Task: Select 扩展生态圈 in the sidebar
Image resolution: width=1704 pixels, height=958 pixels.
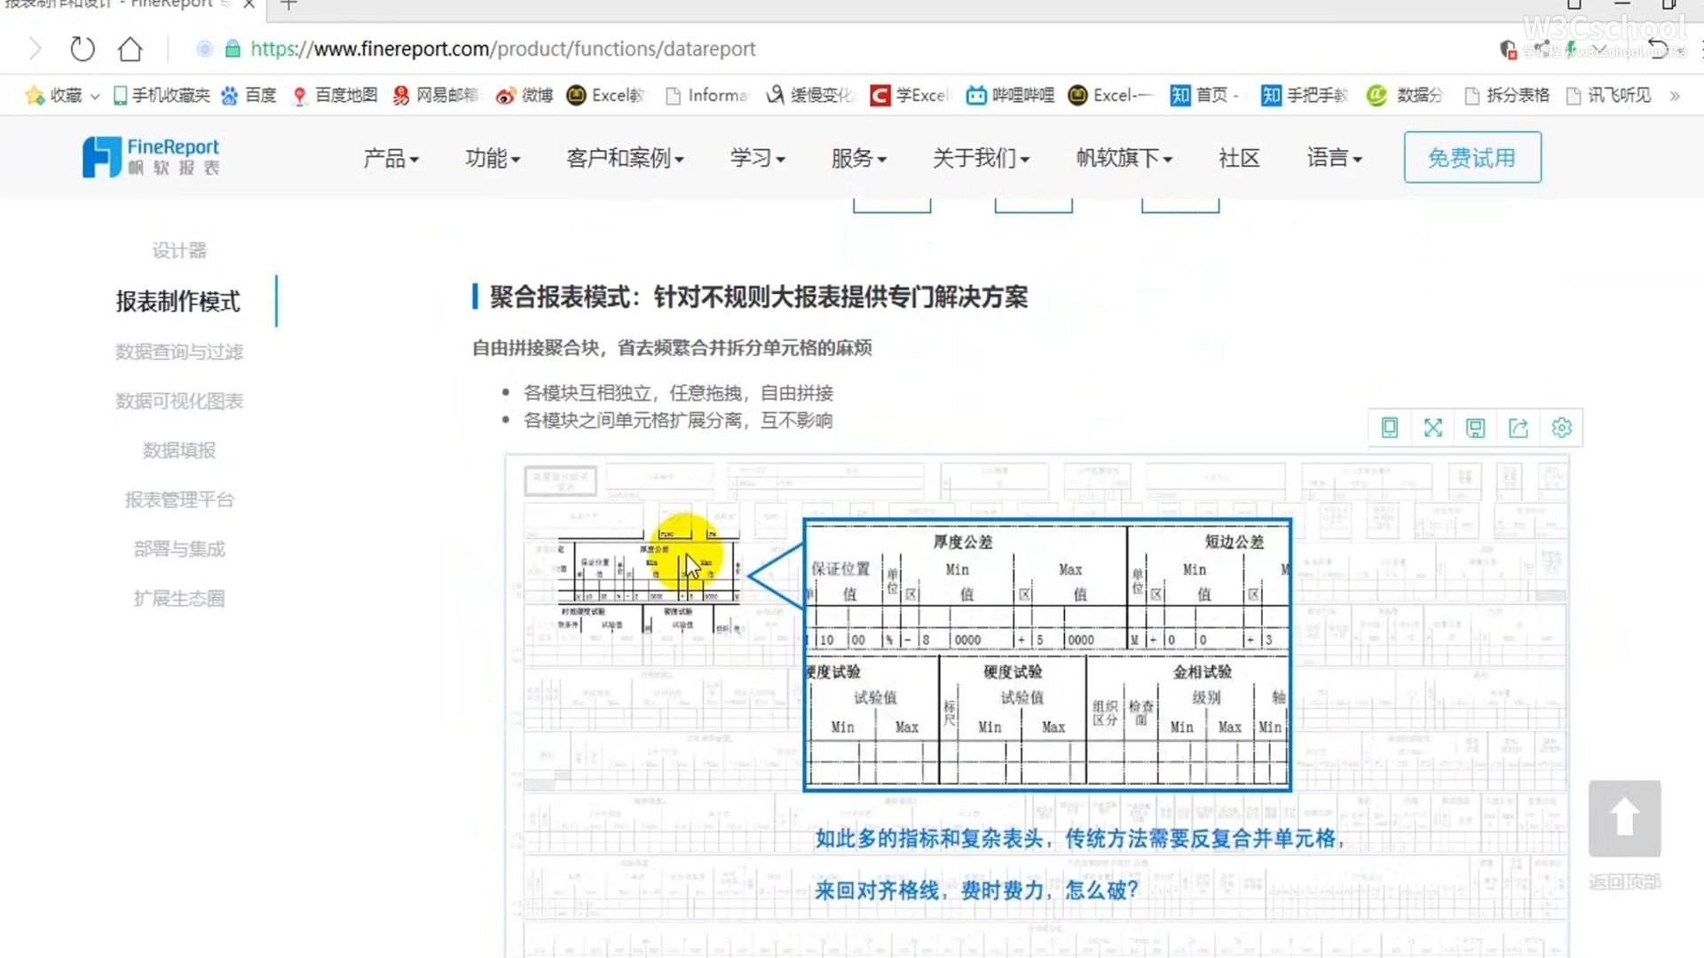Action: 179,599
